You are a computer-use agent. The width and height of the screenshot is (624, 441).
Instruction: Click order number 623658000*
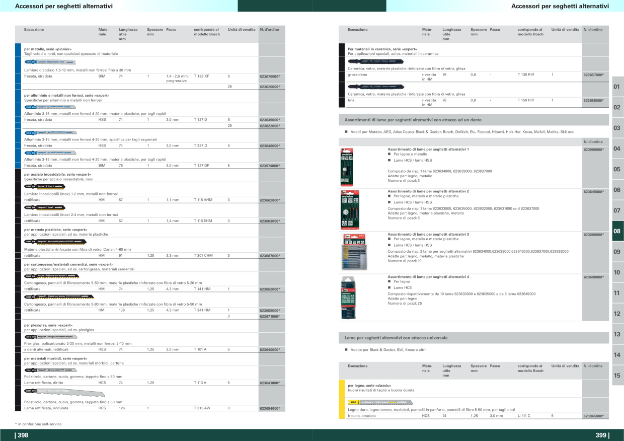point(594,101)
